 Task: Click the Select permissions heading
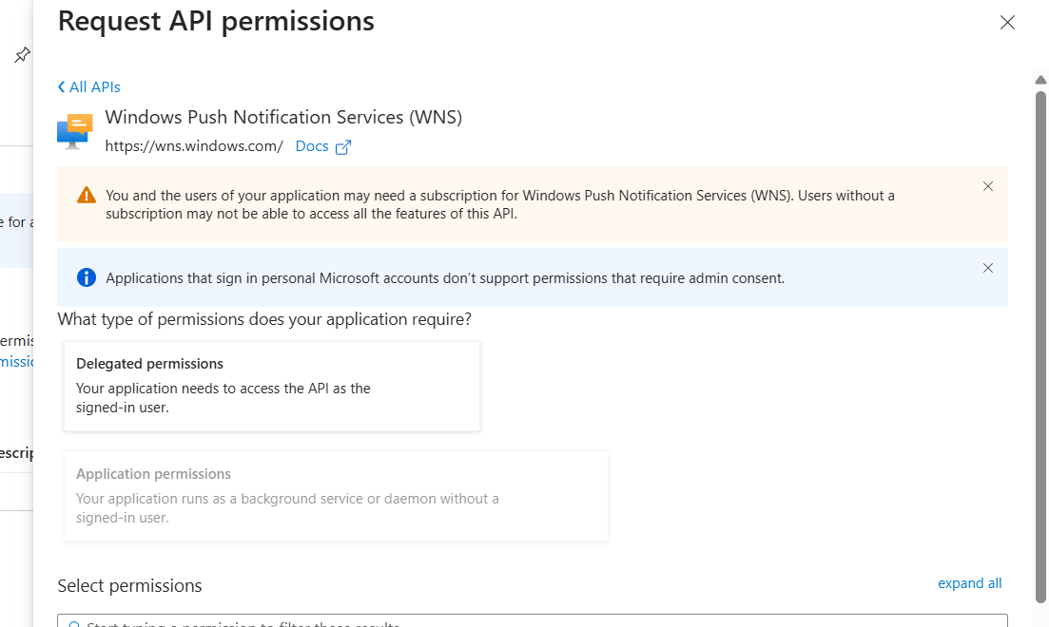coord(129,585)
